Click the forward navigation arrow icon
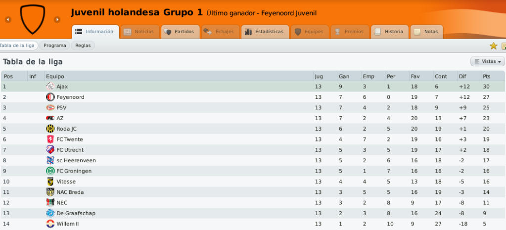506x230 pixels. pyautogui.click(x=57, y=20)
